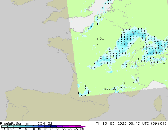Image resolution: width=168 pixels, height=130 pixels.
Task: Select legend swatch between 20 and 25
Action: (x=47, y=127)
